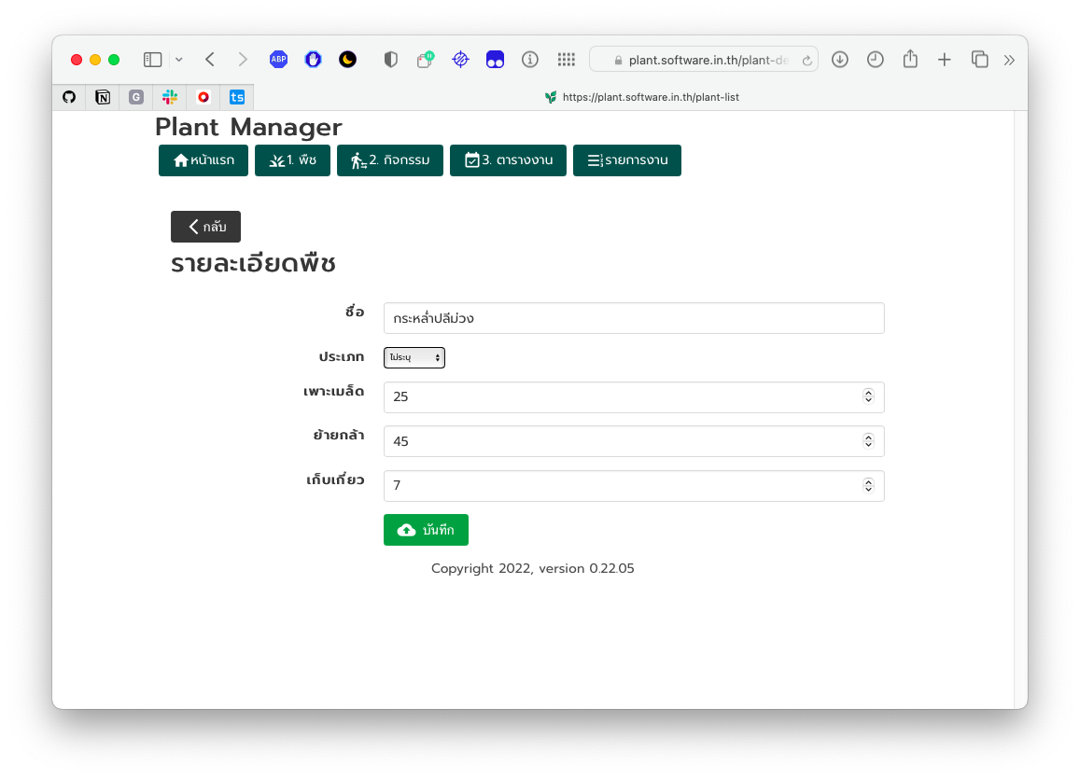Viewport: 1080px width, 778px height.
Task: Click the privacy shield icon
Action: (x=390, y=60)
